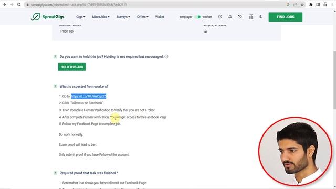This screenshot has height=189, width=336.
Task: Expand the Offers dropdown menu
Action: 142,17
